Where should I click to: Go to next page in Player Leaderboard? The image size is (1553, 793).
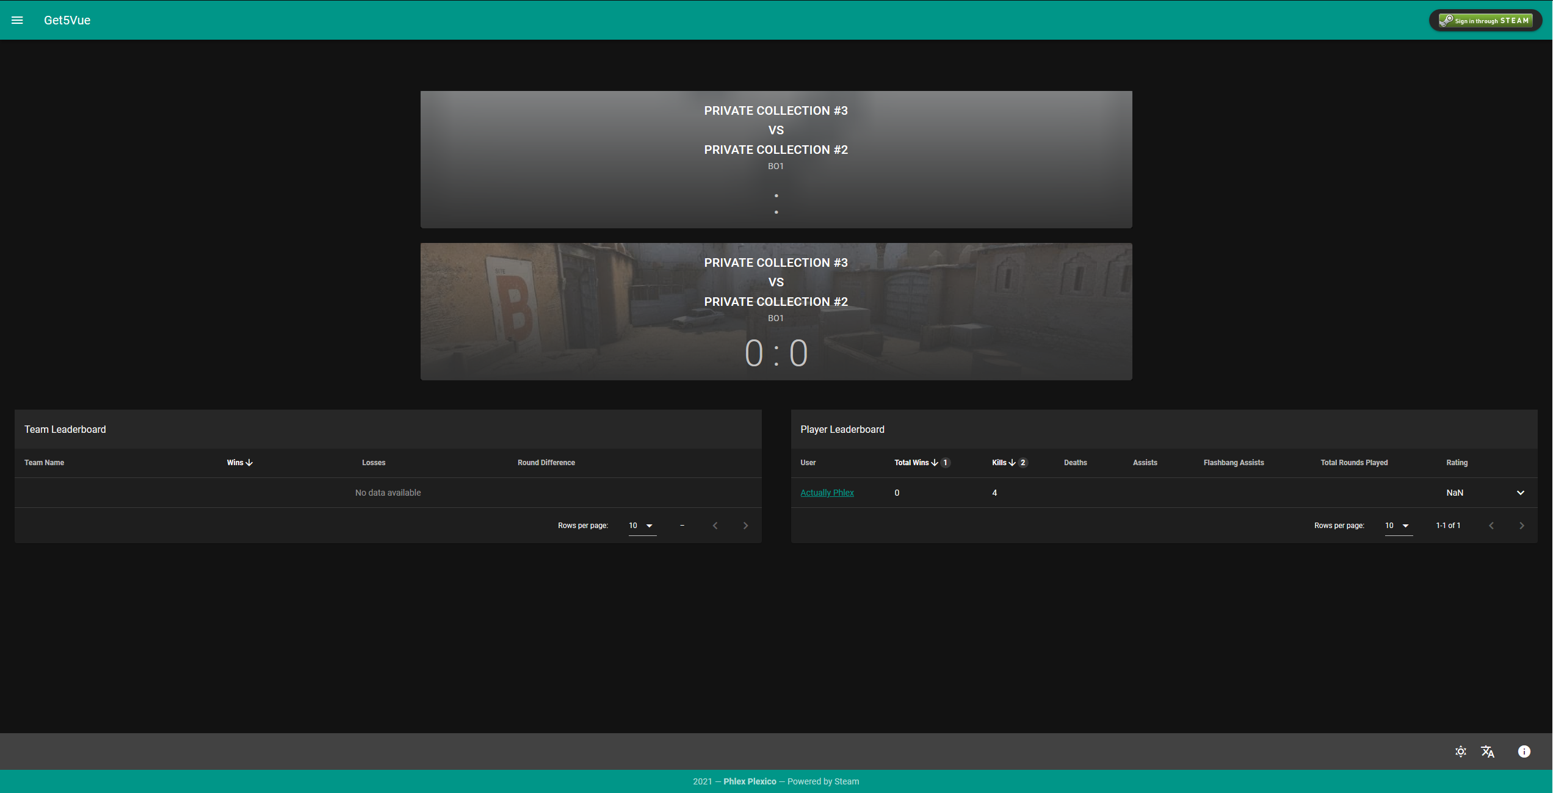point(1521,526)
